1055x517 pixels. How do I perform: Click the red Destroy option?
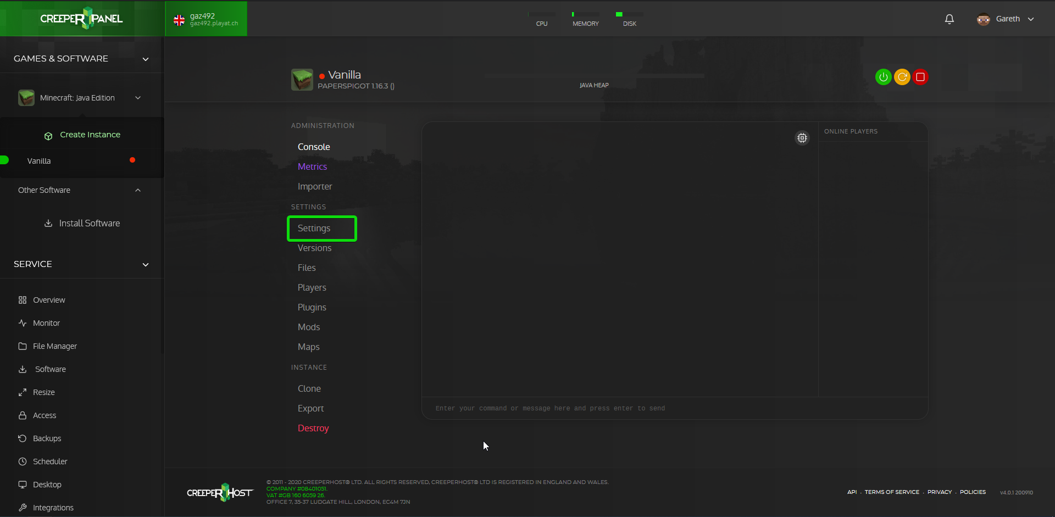[313, 428]
